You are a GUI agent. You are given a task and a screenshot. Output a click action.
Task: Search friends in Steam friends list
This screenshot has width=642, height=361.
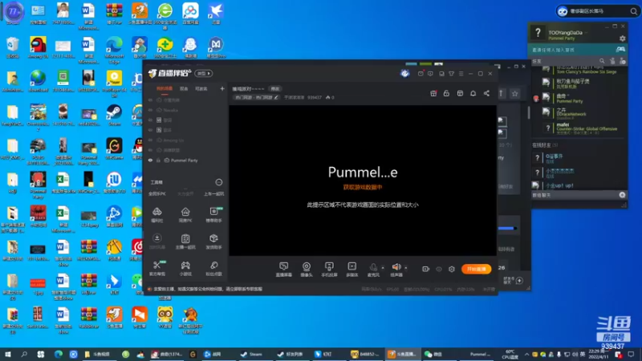(602, 61)
